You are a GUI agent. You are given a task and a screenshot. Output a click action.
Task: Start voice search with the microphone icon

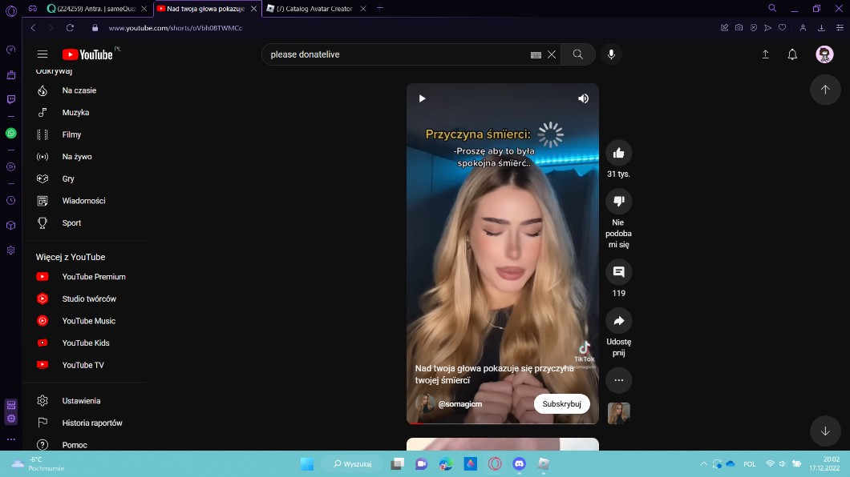(611, 54)
